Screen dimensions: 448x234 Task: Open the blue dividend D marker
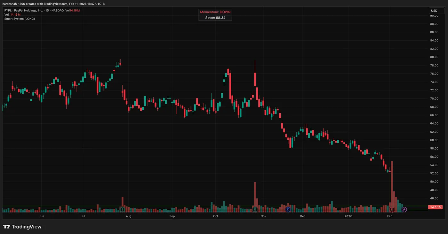[x=288, y=209]
